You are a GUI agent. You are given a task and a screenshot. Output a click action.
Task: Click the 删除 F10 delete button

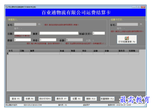tap(91, 99)
